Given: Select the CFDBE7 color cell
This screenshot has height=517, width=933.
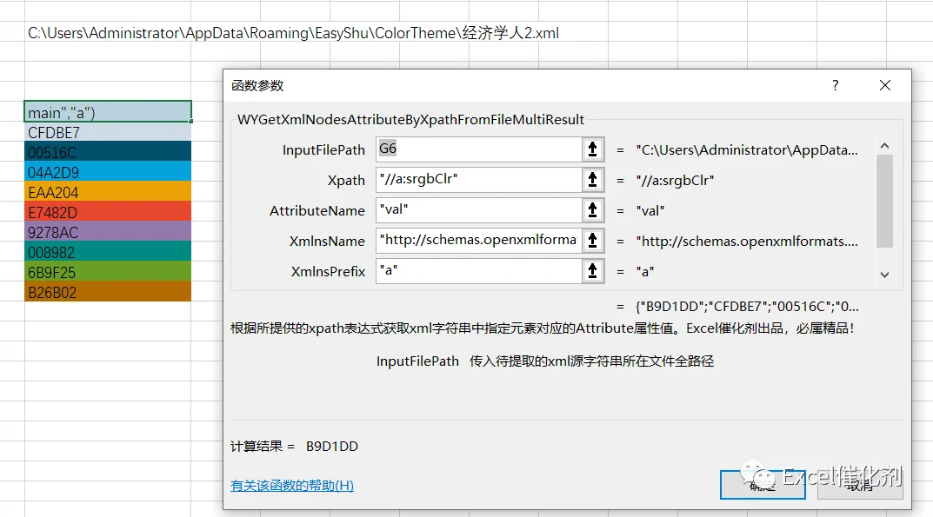Looking at the screenshot, I should 108,132.
